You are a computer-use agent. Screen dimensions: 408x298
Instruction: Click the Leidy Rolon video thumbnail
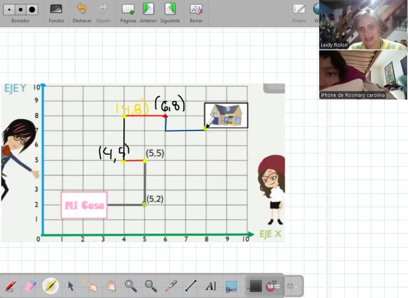364,25
